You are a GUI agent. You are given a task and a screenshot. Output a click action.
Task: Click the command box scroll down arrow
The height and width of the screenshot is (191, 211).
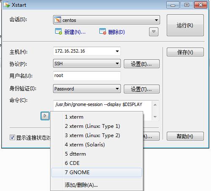point(155,117)
